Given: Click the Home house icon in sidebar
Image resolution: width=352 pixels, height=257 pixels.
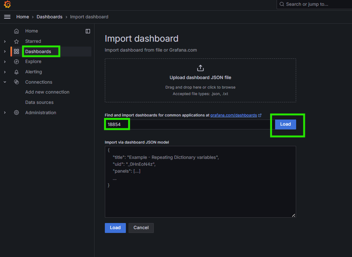Looking at the screenshot, I should 16,31.
